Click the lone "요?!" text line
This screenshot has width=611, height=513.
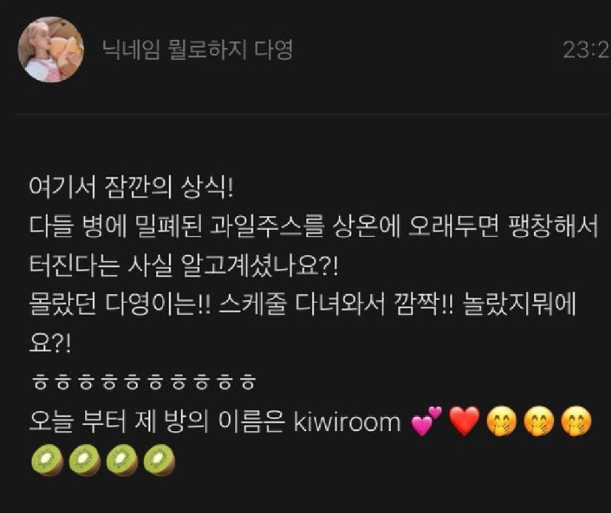click(50, 344)
